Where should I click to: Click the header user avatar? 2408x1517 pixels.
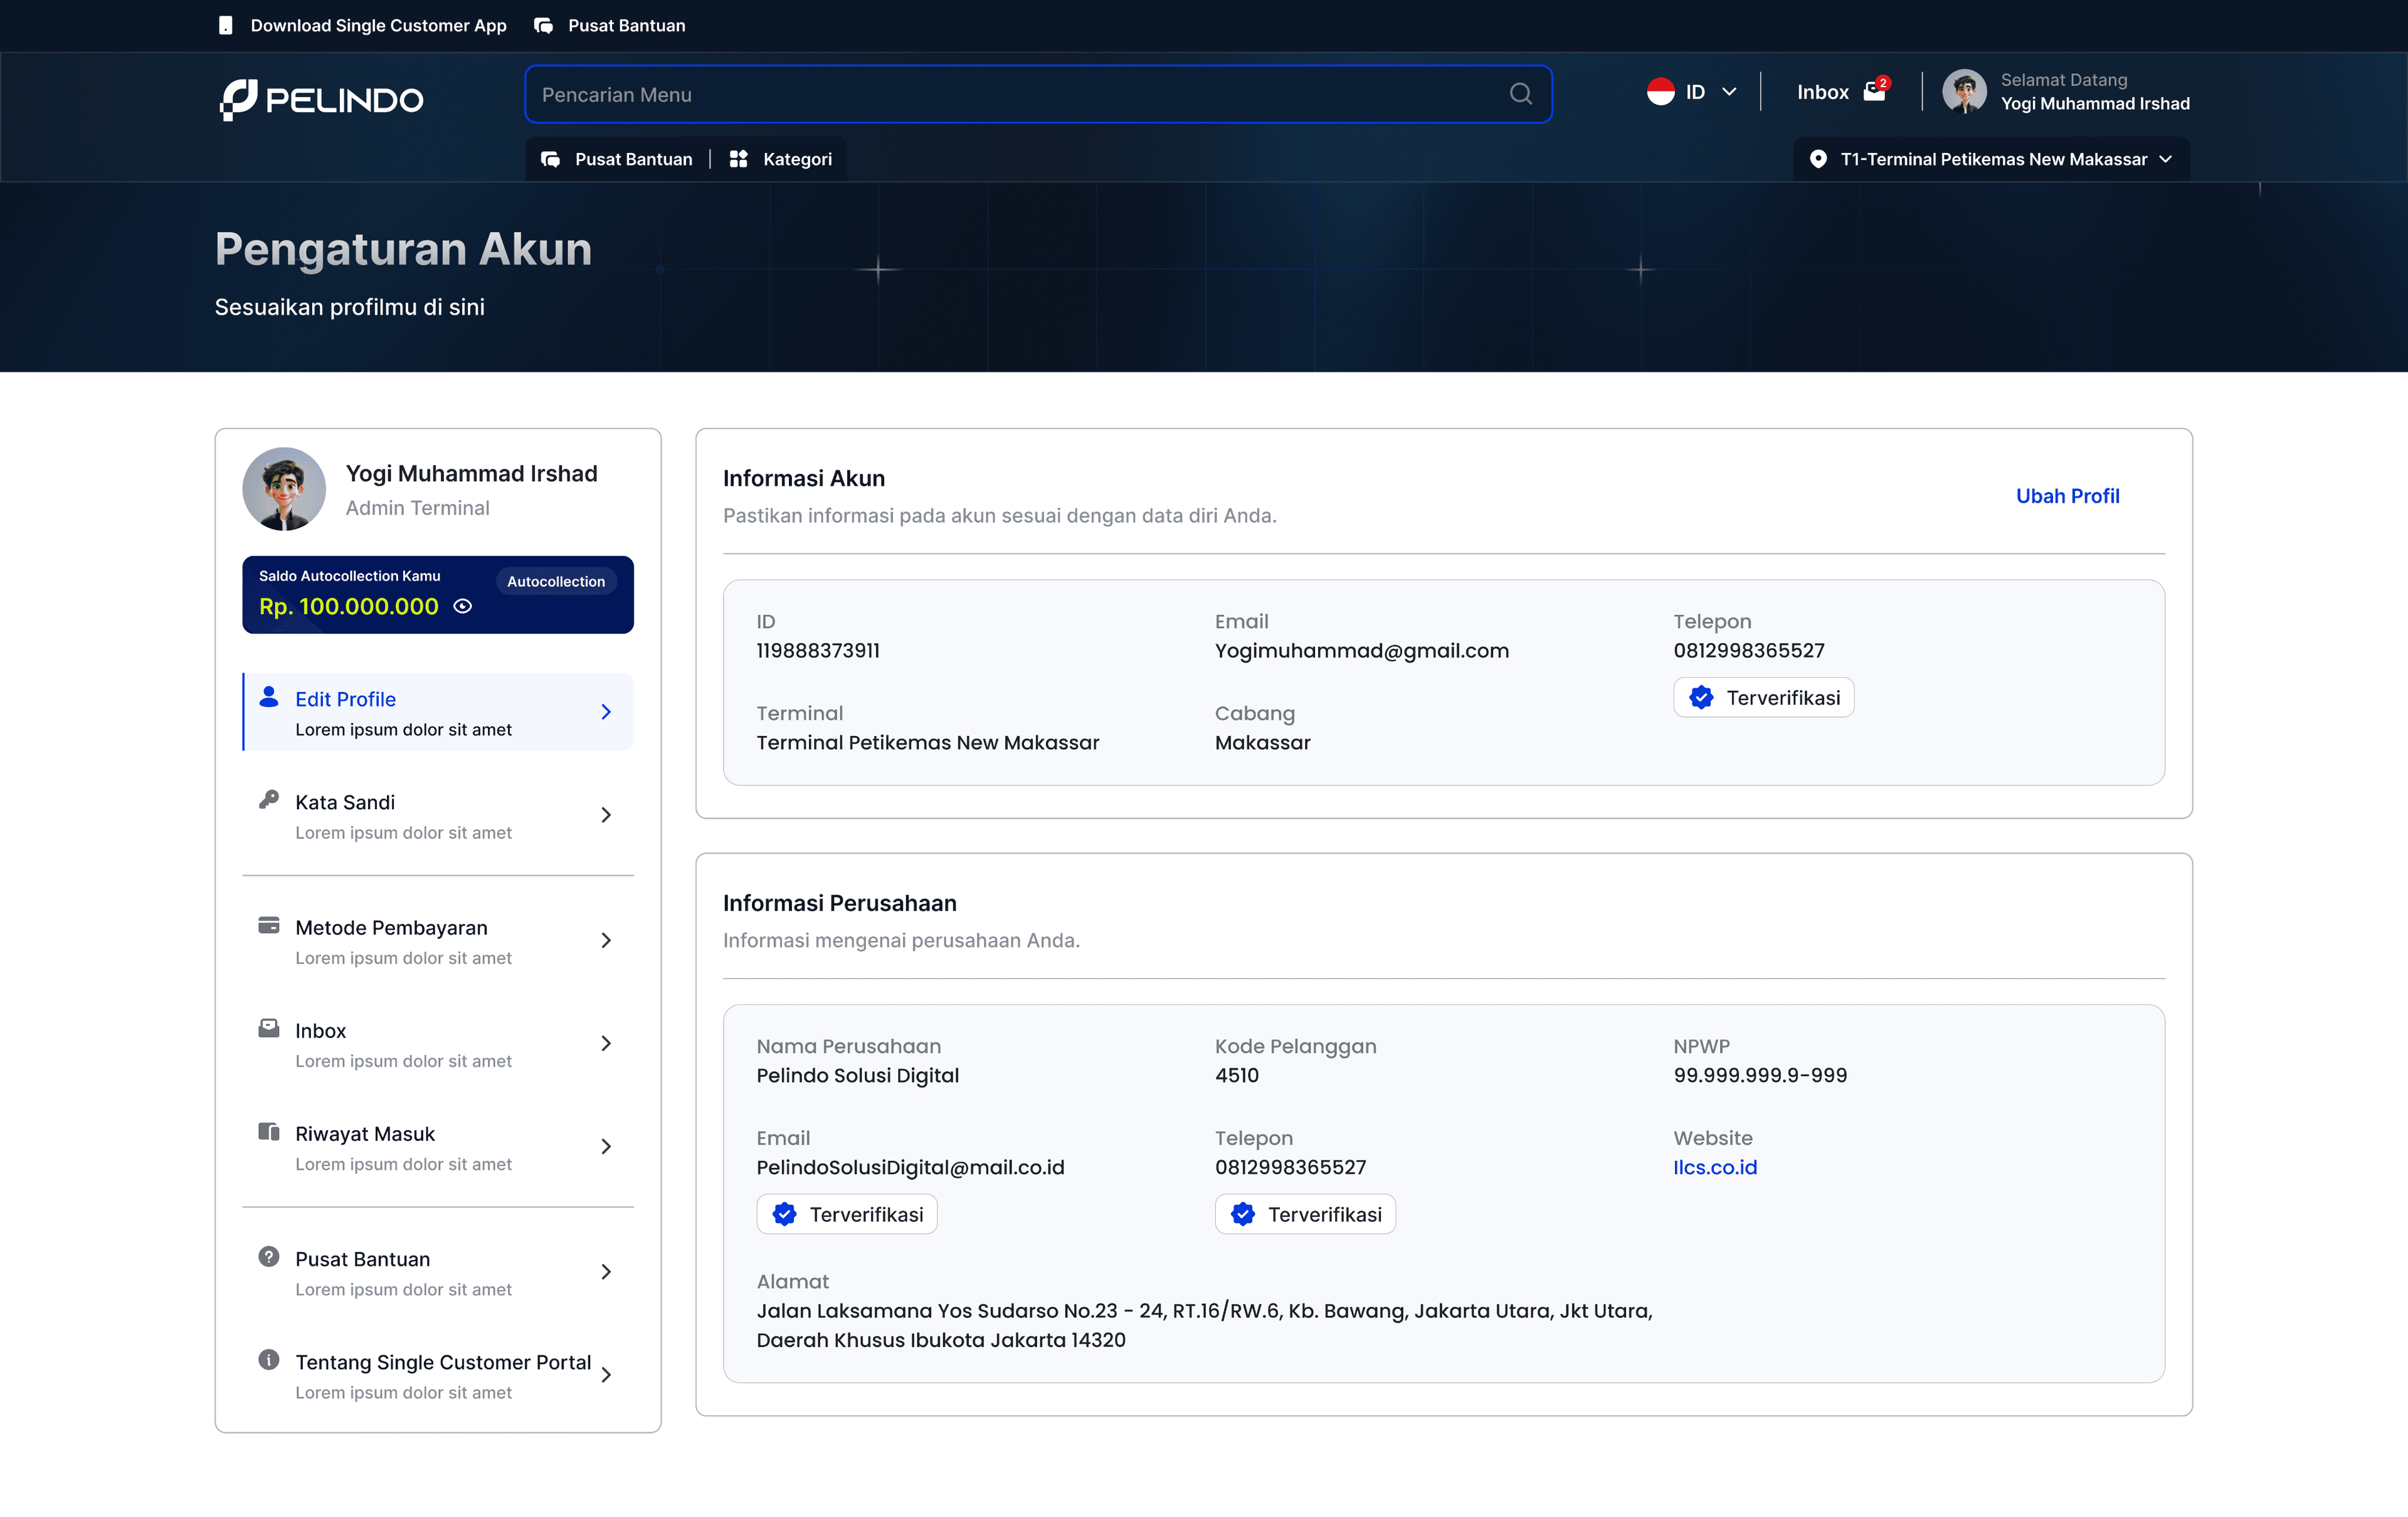click(1964, 91)
